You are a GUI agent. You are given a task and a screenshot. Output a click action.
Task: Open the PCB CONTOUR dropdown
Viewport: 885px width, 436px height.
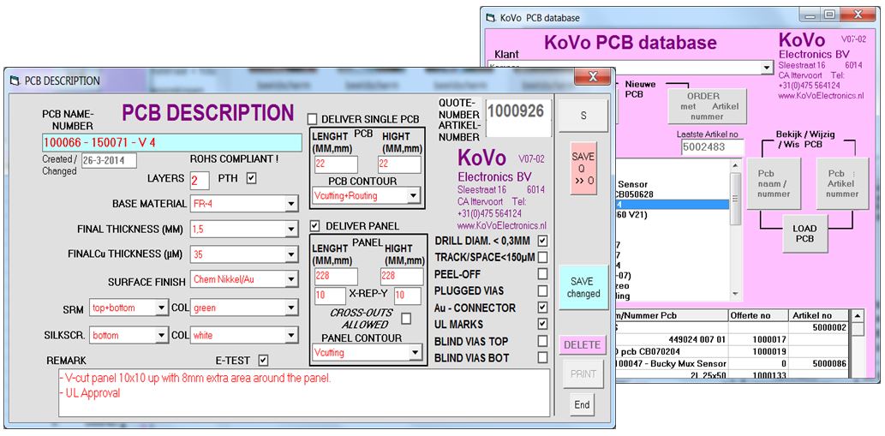pyautogui.click(x=413, y=195)
